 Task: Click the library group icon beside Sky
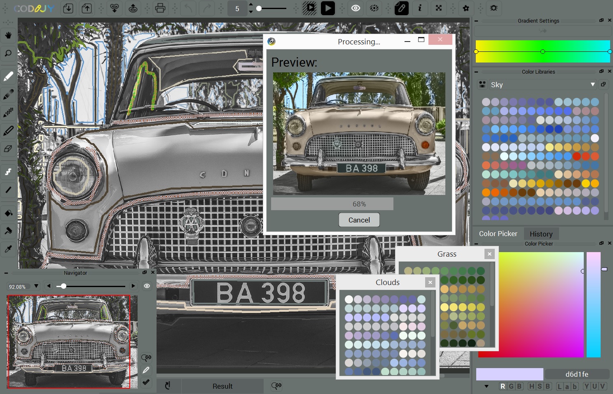point(482,84)
